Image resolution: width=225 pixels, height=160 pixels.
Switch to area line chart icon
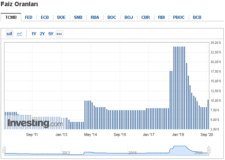(x=19, y=34)
